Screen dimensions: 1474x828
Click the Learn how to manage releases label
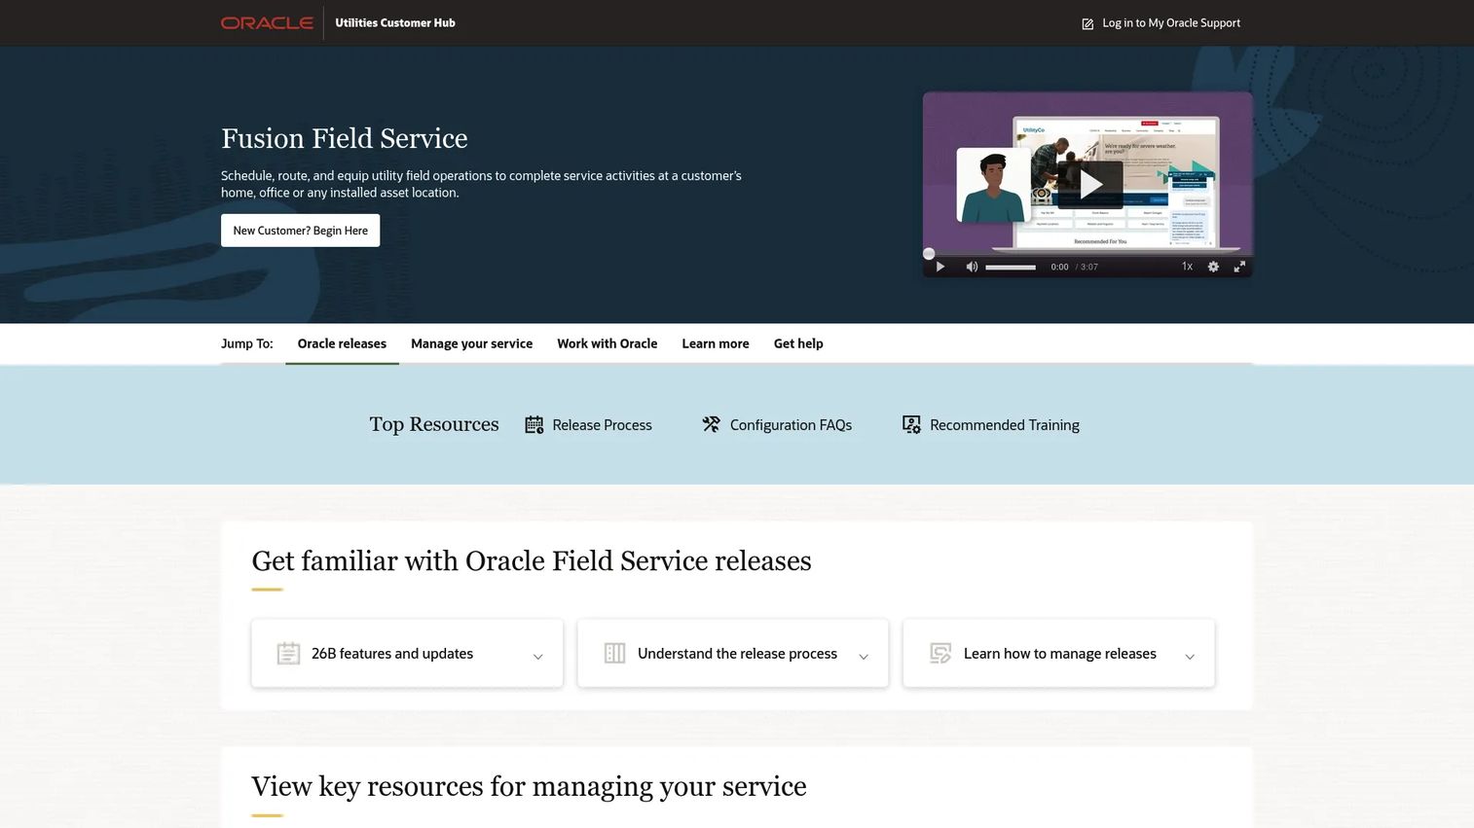click(x=1060, y=654)
